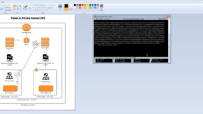Screen dimensions: 203x114
Task: Choose the Cloud callout shape
Action: coord(44,10)
